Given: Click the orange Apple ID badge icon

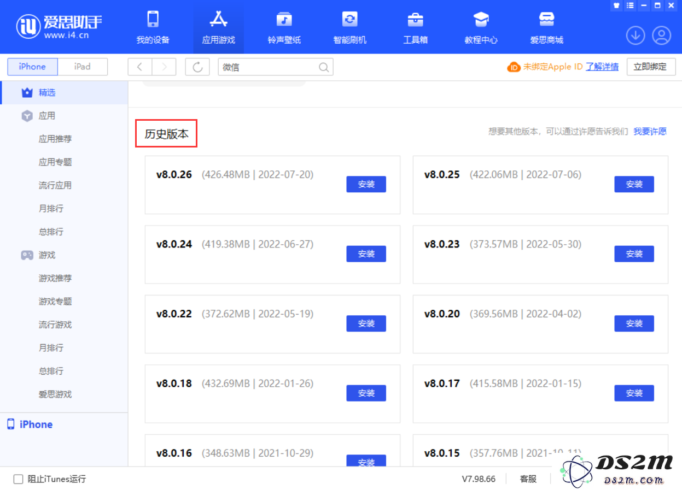Looking at the screenshot, I should click(514, 67).
